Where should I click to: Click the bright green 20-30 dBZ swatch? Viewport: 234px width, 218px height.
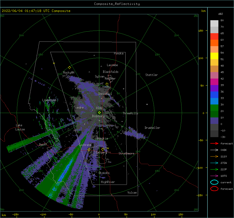coord(214,108)
